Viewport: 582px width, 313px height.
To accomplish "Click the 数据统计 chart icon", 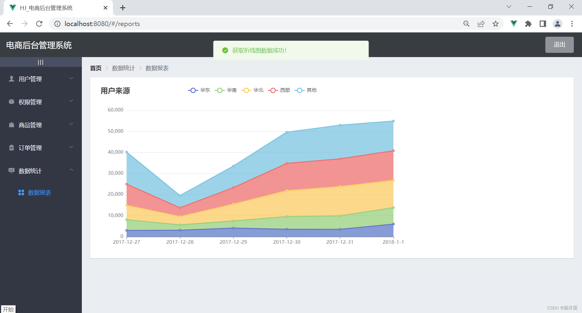I will (x=12, y=171).
